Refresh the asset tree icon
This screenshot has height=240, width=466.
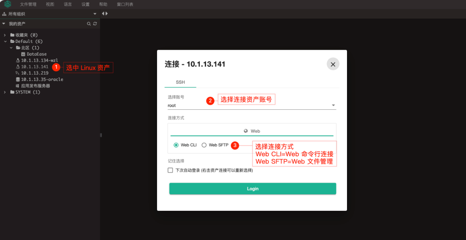pyautogui.click(x=95, y=24)
